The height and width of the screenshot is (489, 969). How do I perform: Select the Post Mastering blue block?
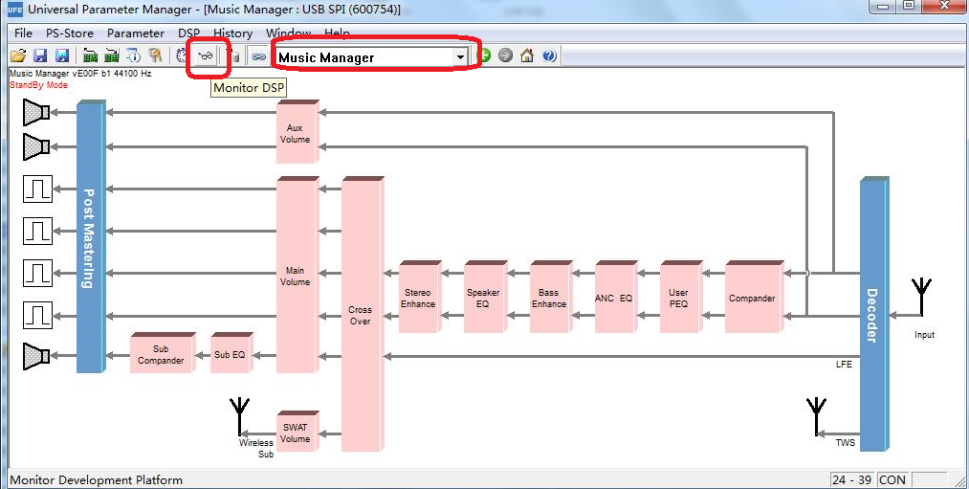(91, 236)
